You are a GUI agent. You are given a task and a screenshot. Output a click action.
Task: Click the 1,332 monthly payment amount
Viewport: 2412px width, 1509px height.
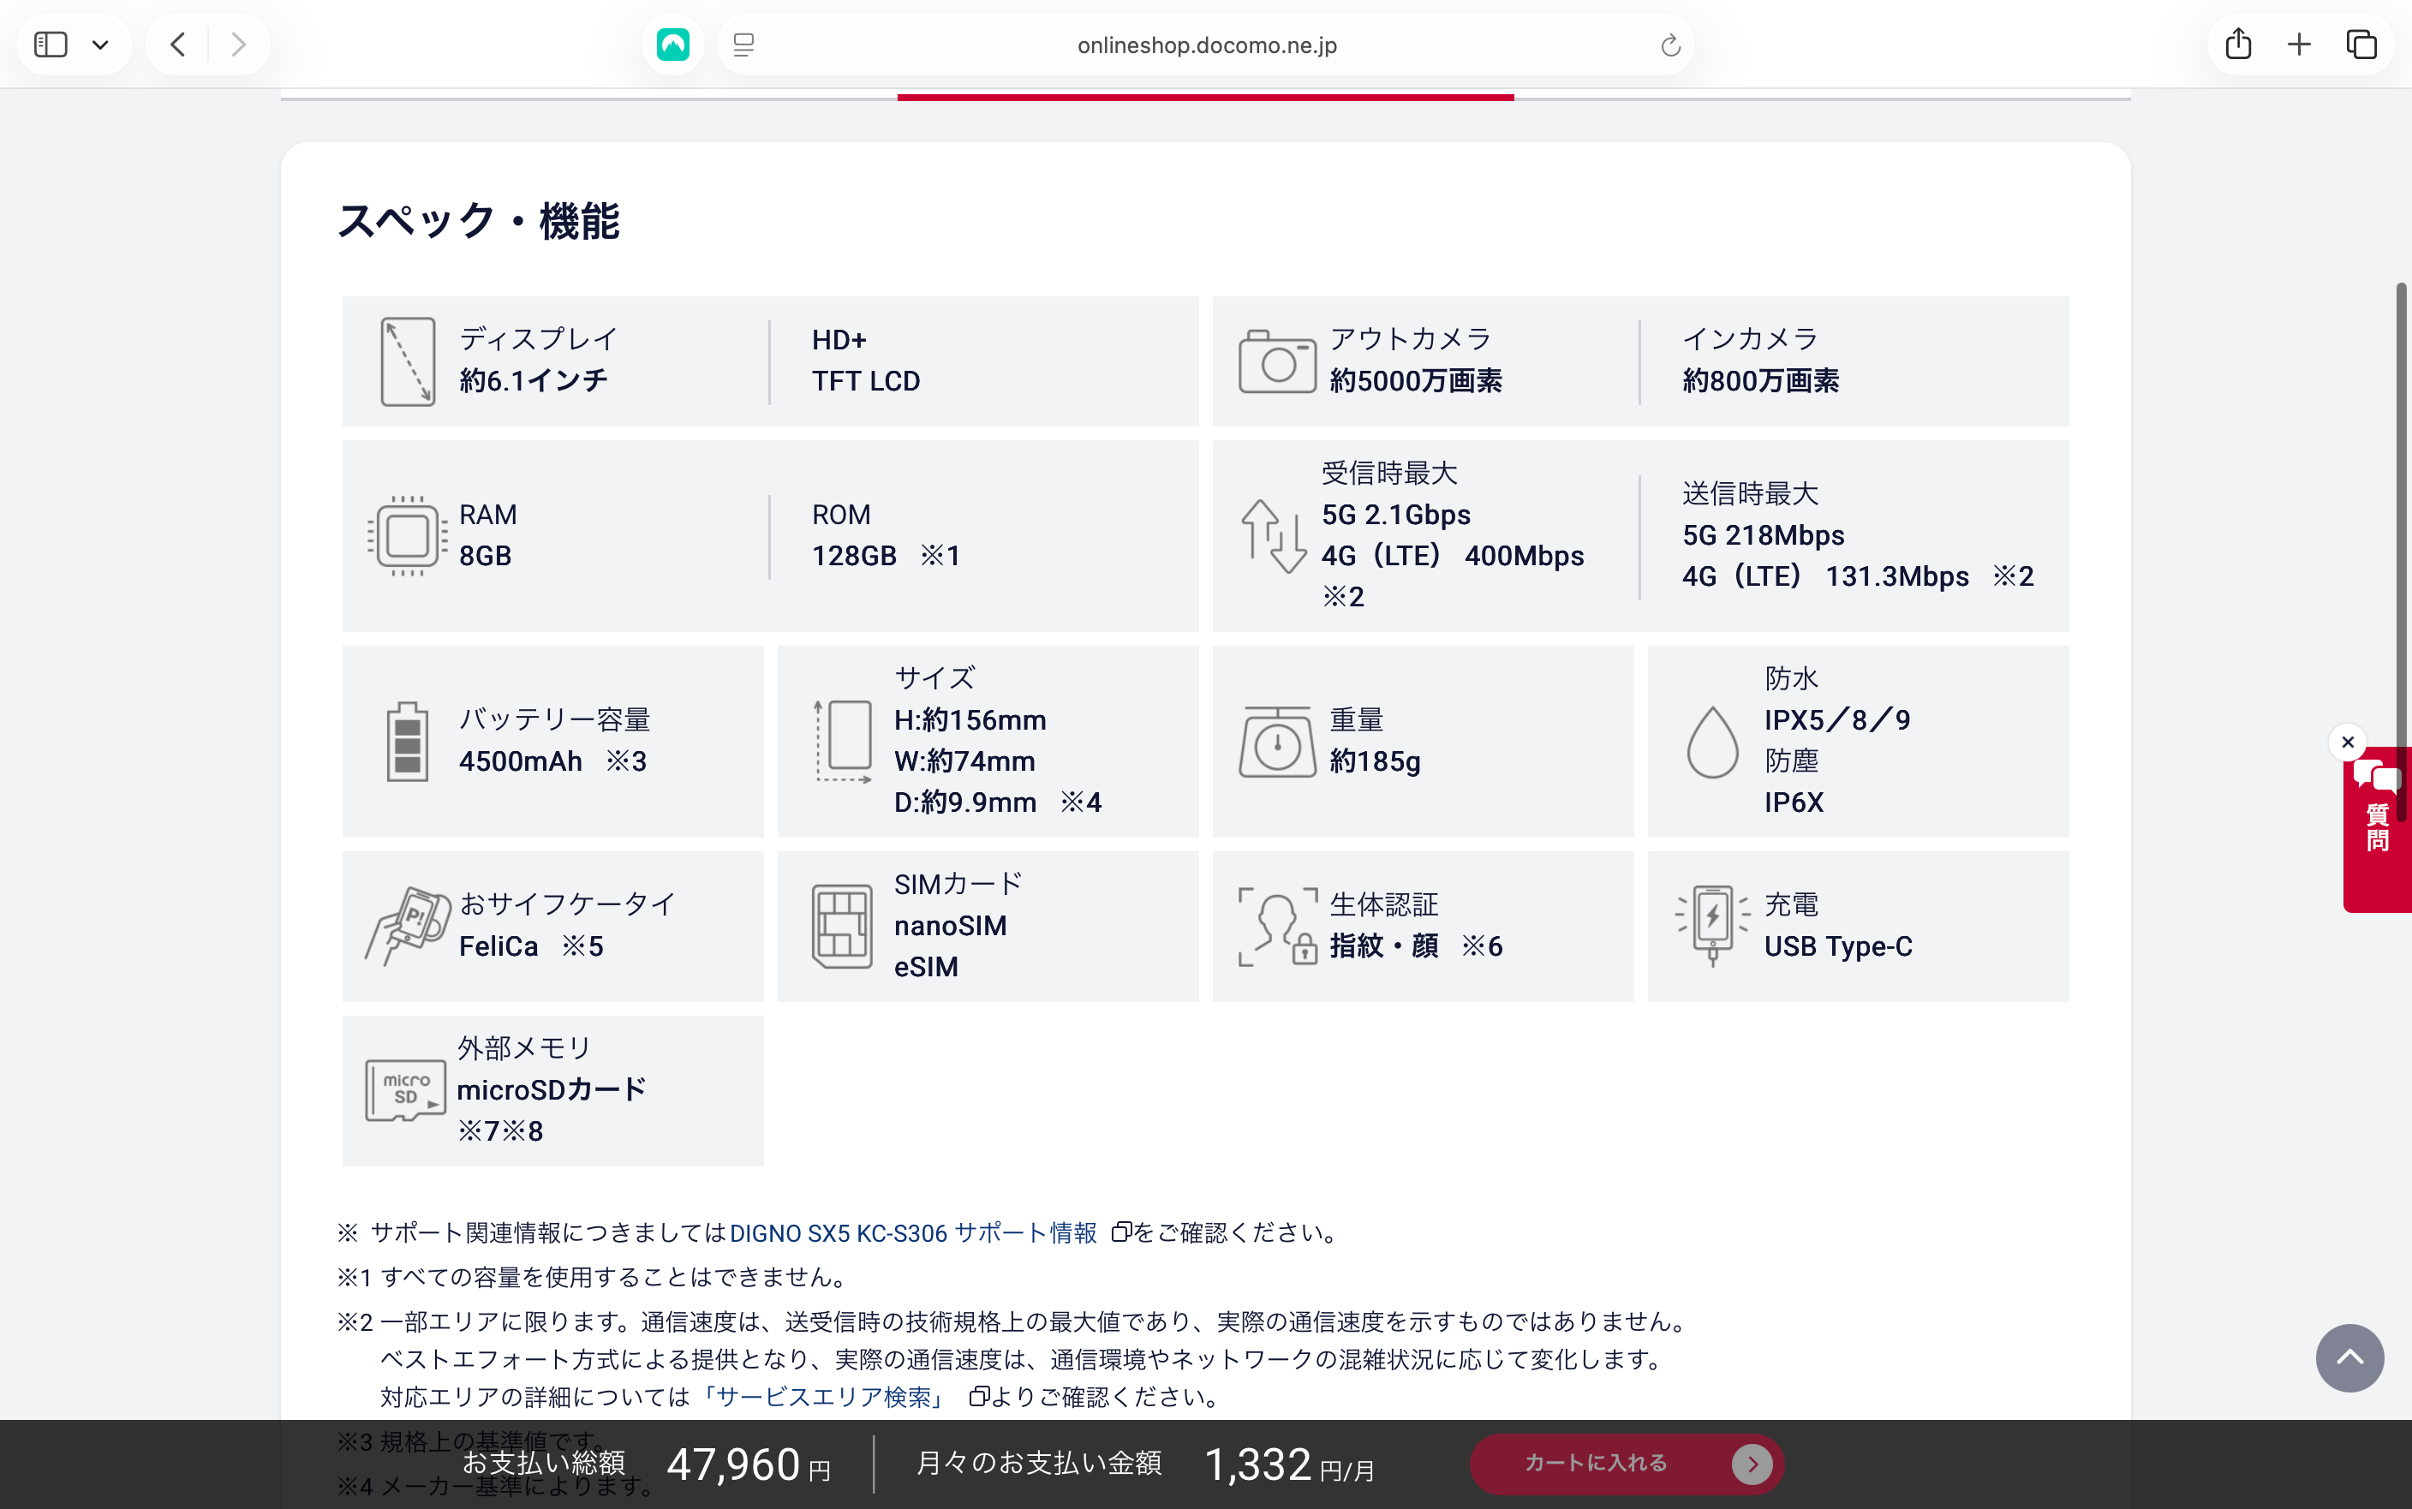[1257, 1464]
